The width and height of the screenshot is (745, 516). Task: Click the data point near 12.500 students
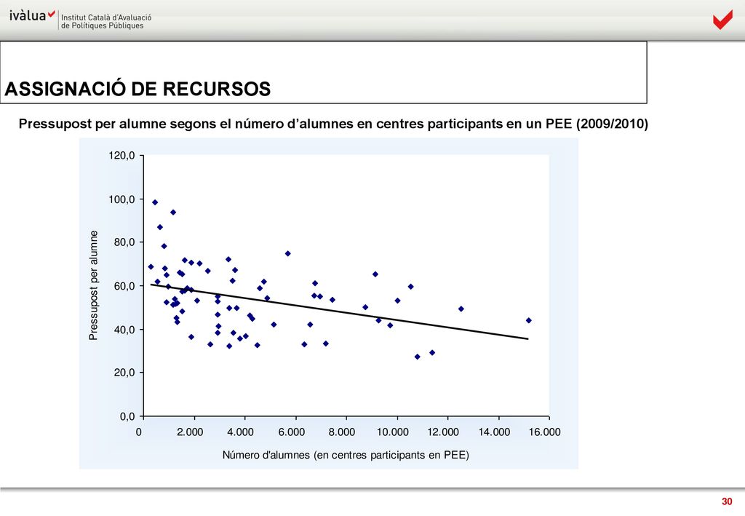coord(461,309)
